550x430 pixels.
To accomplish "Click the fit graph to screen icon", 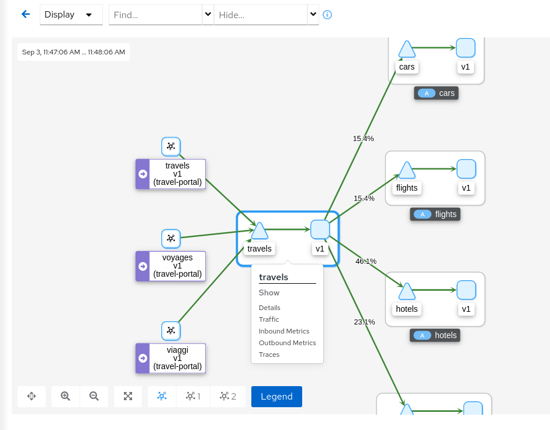I will 128,396.
